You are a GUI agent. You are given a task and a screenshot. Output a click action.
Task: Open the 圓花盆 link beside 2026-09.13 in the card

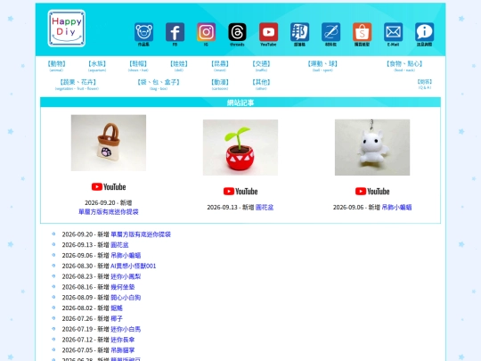(265, 208)
